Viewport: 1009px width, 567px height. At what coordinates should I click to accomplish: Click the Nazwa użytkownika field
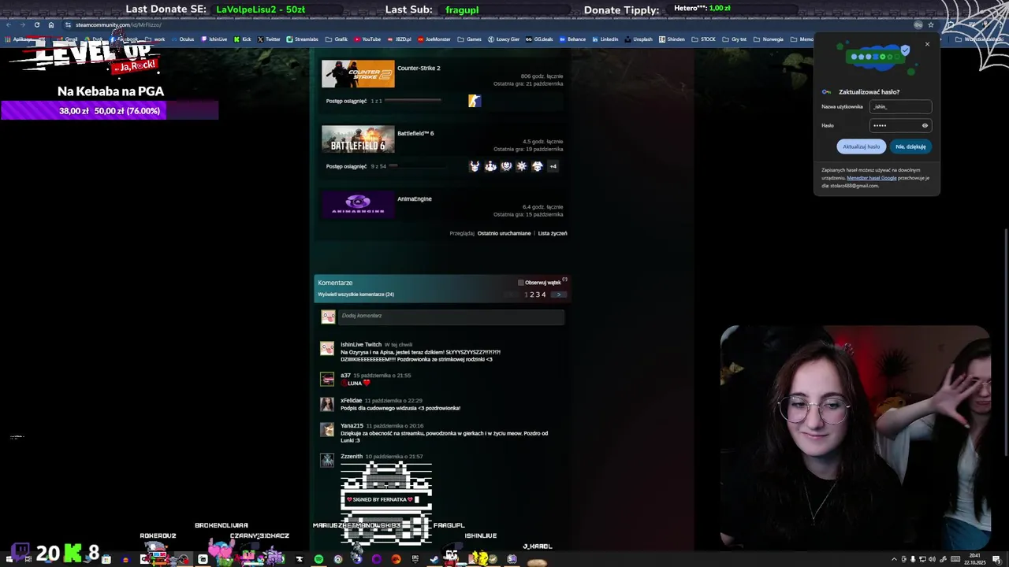(x=900, y=106)
